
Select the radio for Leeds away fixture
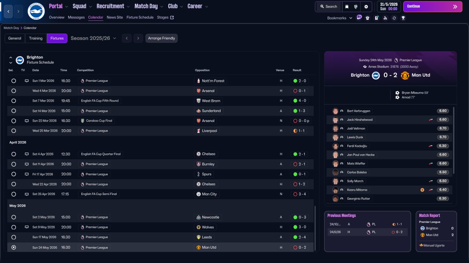[14, 237]
